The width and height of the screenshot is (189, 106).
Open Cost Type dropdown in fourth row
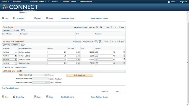pyautogui.click(x=16, y=63)
